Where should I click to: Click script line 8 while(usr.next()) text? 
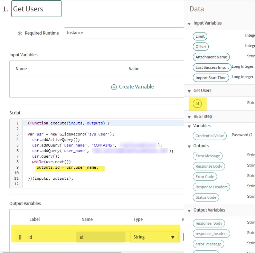pos(51,162)
